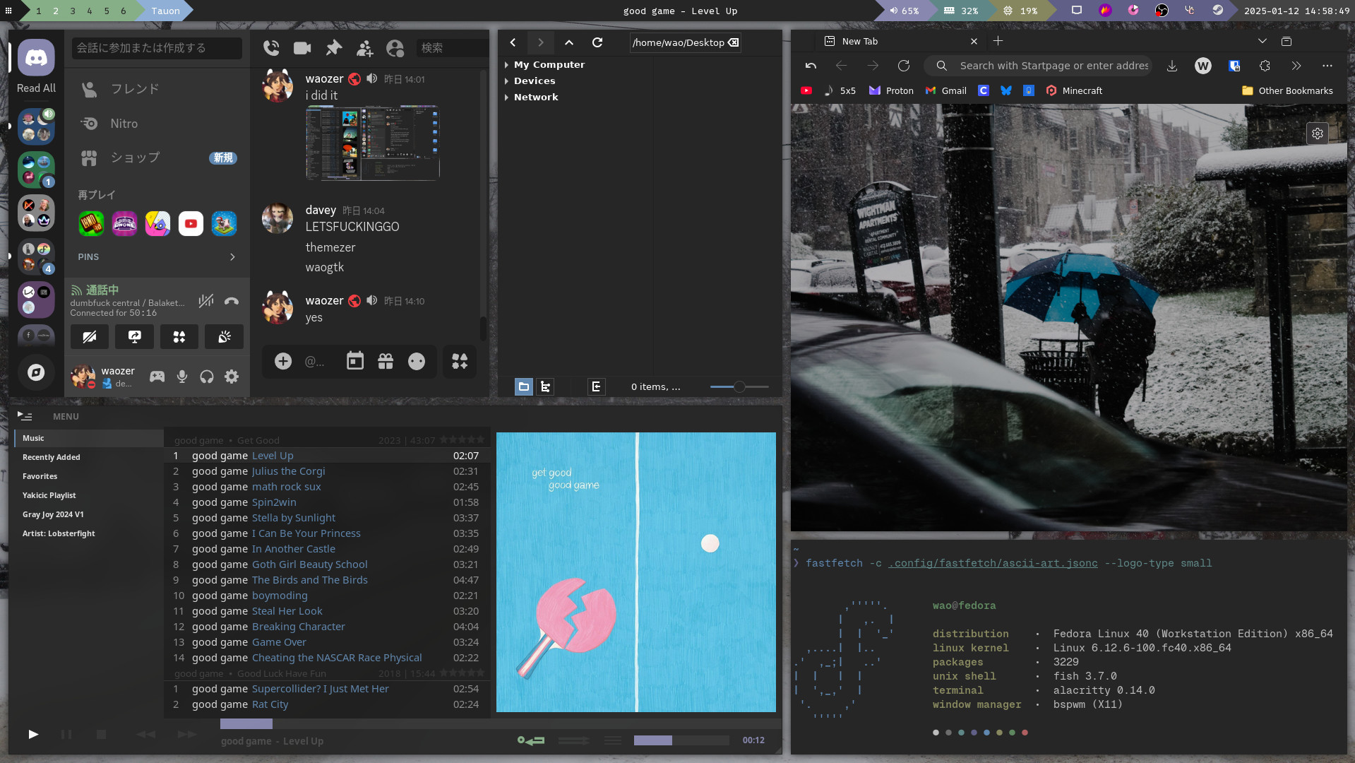Show places view in file manager sidebar
This screenshot has height=763, width=1355.
tap(524, 386)
